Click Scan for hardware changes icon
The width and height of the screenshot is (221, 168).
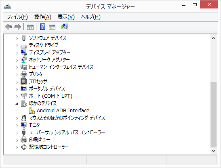pyautogui.click(x=65, y=27)
